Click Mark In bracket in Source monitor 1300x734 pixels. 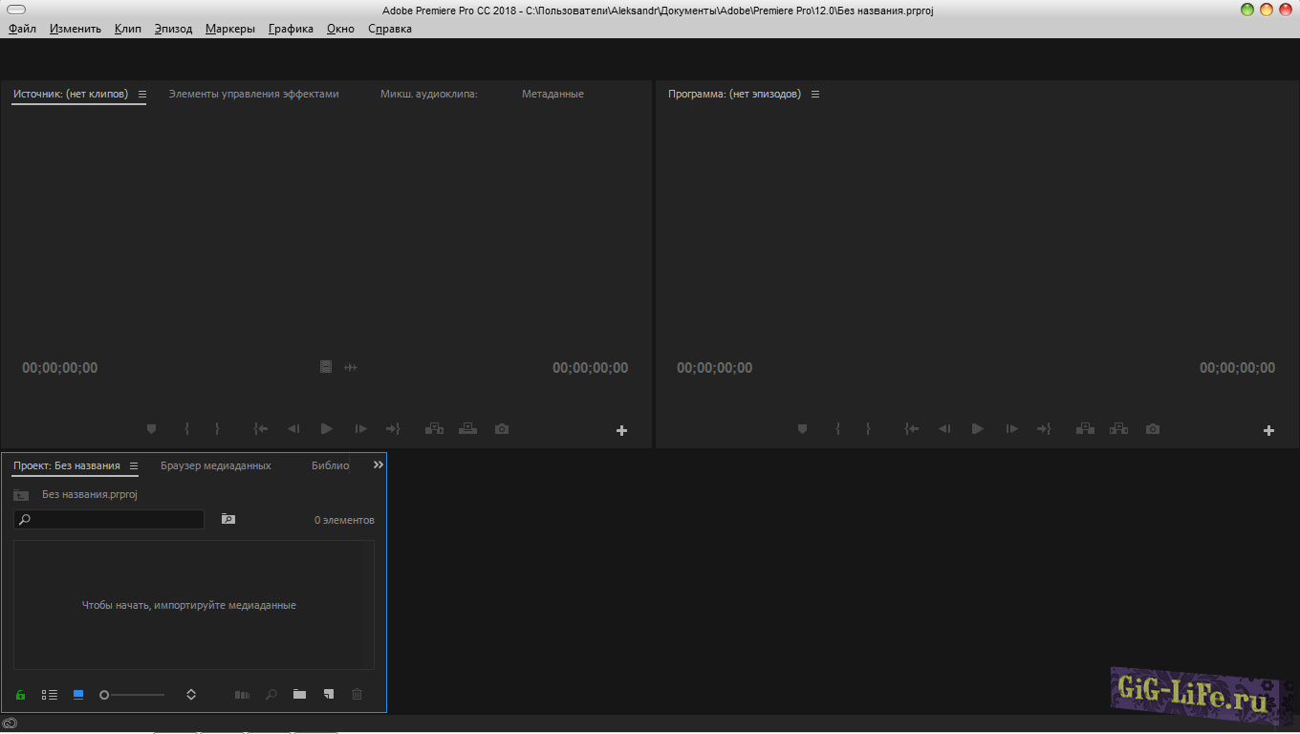click(187, 429)
